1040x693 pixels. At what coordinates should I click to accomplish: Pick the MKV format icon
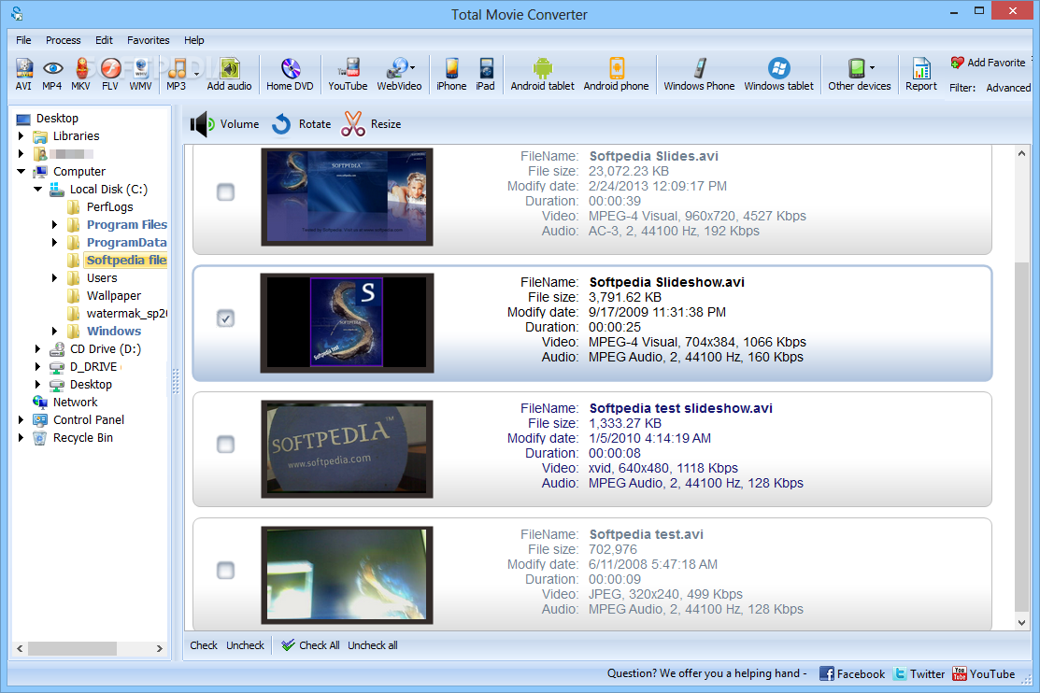tap(81, 75)
